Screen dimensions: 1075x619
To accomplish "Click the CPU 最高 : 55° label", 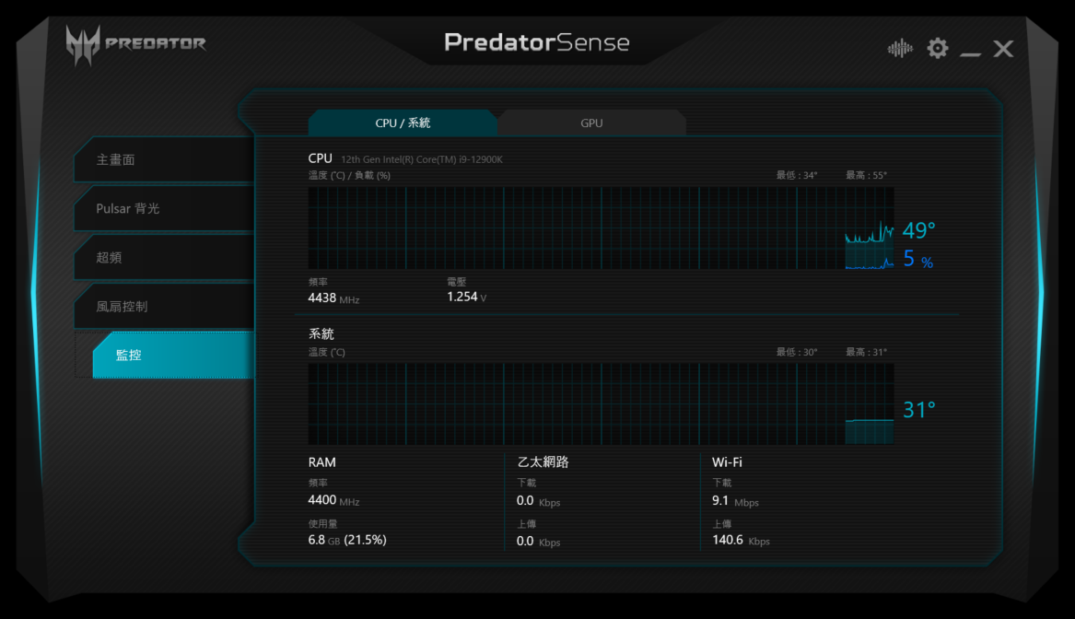I will pyautogui.click(x=866, y=176).
